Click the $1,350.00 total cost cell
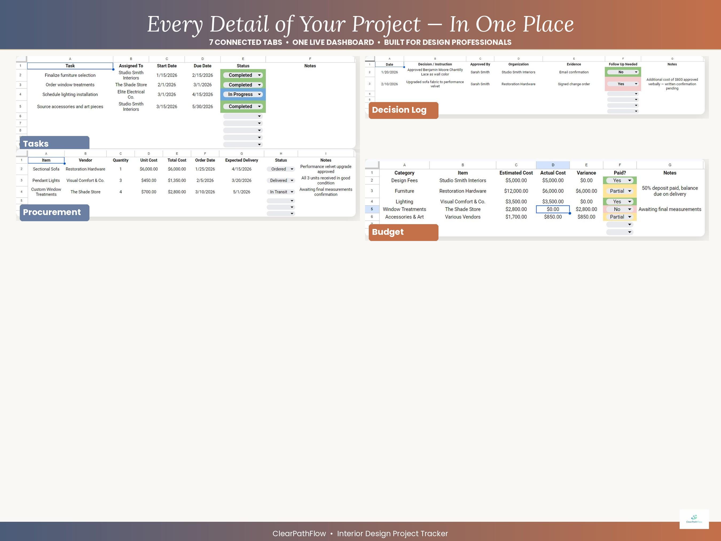This screenshot has width=721, height=541. 177,180
